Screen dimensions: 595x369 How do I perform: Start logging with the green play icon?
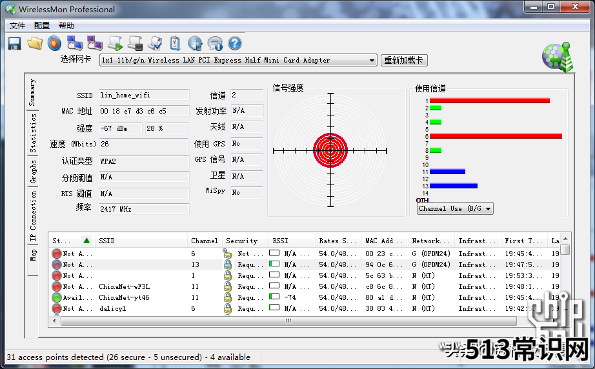[x=115, y=43]
